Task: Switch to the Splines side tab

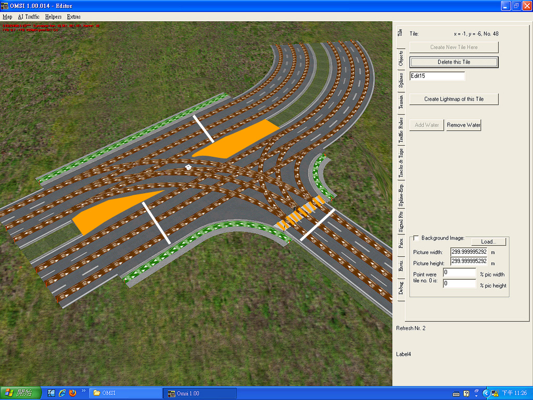Action: point(400,81)
